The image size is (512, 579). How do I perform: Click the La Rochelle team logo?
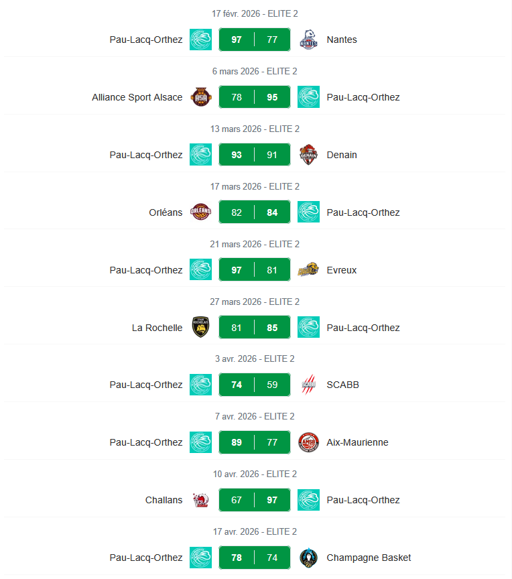pos(200,328)
